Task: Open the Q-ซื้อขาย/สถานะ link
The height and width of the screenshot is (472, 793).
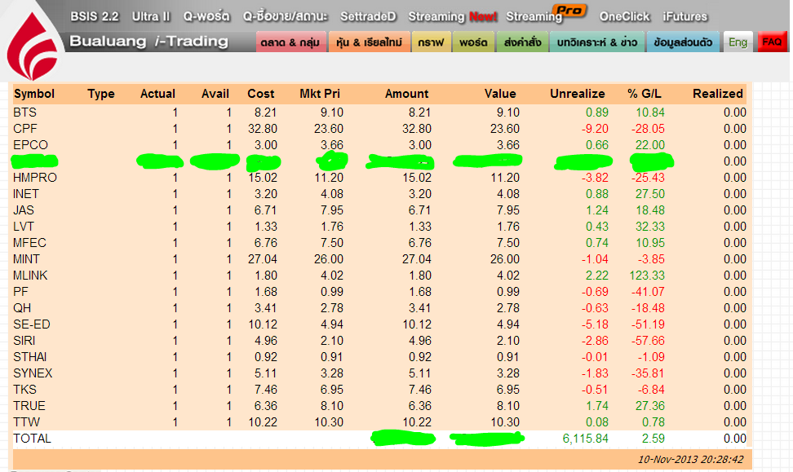Action: [x=286, y=16]
